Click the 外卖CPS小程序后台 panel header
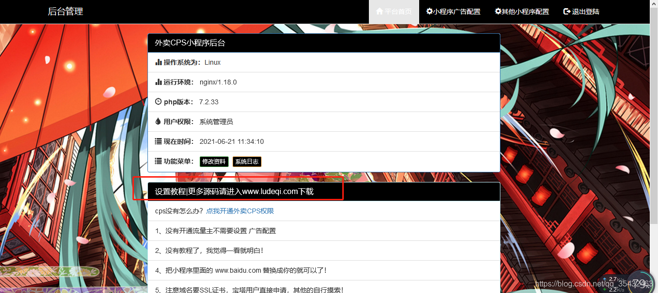This screenshot has width=658, height=293. point(324,43)
